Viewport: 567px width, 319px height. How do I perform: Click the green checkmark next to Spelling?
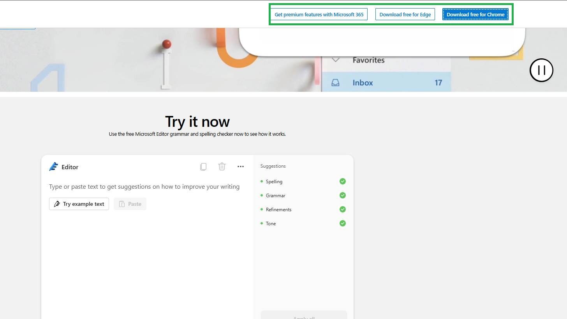[x=342, y=181]
